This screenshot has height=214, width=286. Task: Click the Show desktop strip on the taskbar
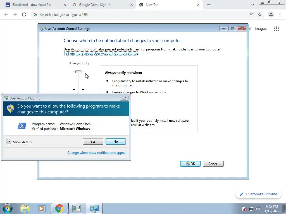coord(284,208)
